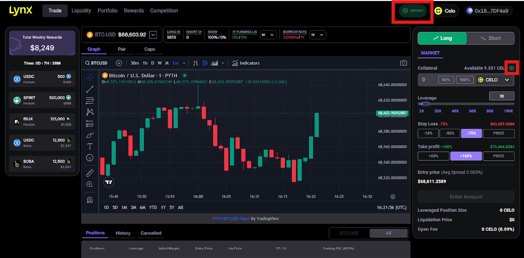Switch to the Pair tab
This screenshot has height=258, width=524.
pos(122,49)
